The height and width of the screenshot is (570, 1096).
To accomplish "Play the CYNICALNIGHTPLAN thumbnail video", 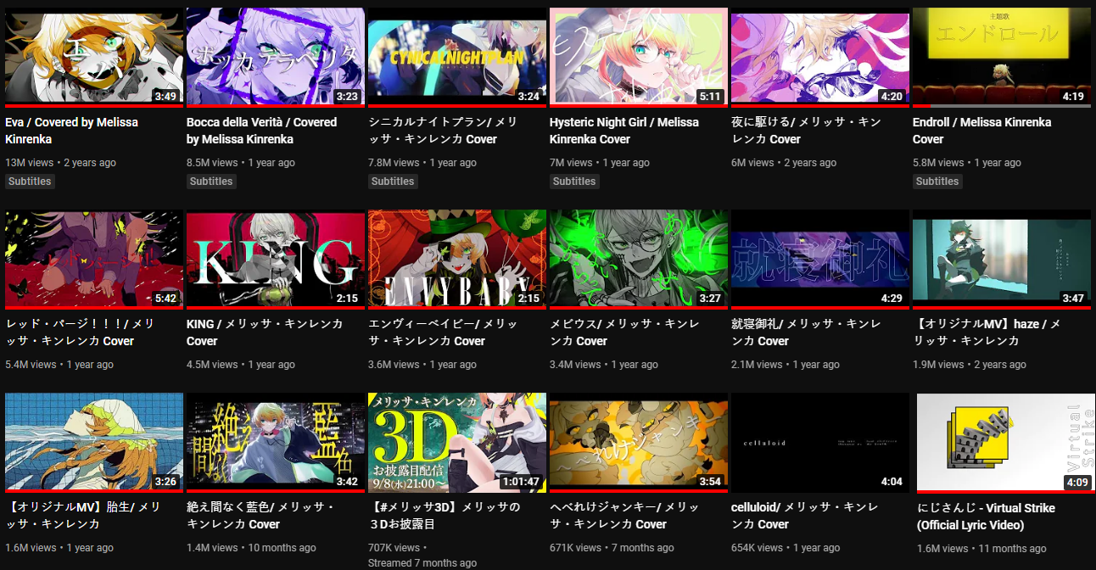I will (456, 58).
